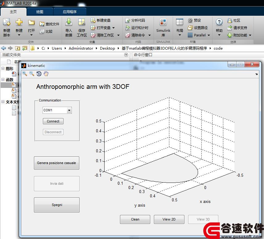Click the Request Support (请求支持) icon
The height and width of the screenshot is (239, 264).
[230, 28]
